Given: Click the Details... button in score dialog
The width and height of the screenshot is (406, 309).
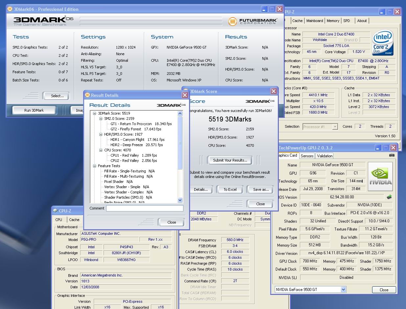Looking at the screenshot, I should tap(201, 189).
